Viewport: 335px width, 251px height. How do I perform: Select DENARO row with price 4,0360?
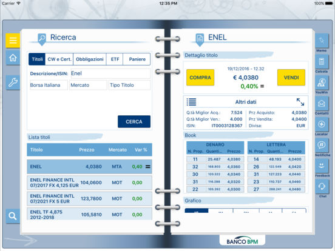[215, 167]
